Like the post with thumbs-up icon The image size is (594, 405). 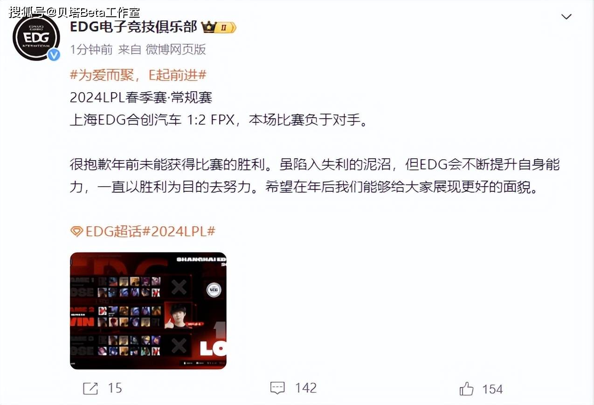pyautogui.click(x=467, y=388)
